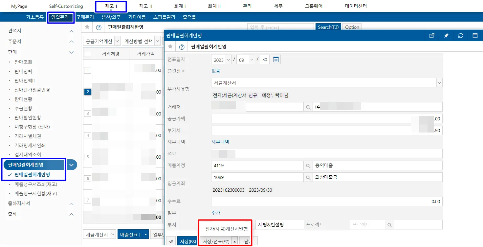Collapse the 판매 section in the sidebar
Screen dimensions: 483x247
pos(72,52)
